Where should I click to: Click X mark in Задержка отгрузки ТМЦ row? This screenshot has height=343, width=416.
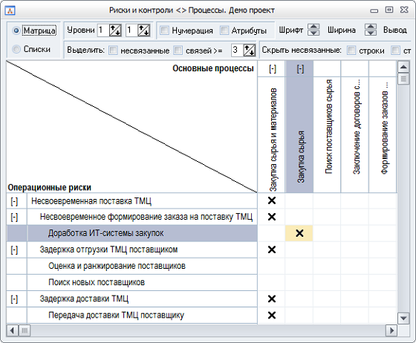pyautogui.click(x=272, y=249)
